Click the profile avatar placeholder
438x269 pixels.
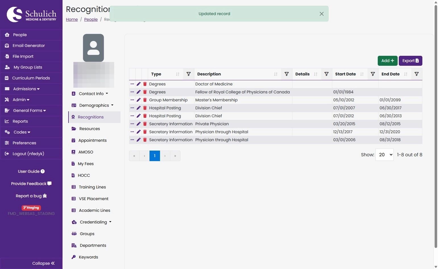(x=94, y=48)
